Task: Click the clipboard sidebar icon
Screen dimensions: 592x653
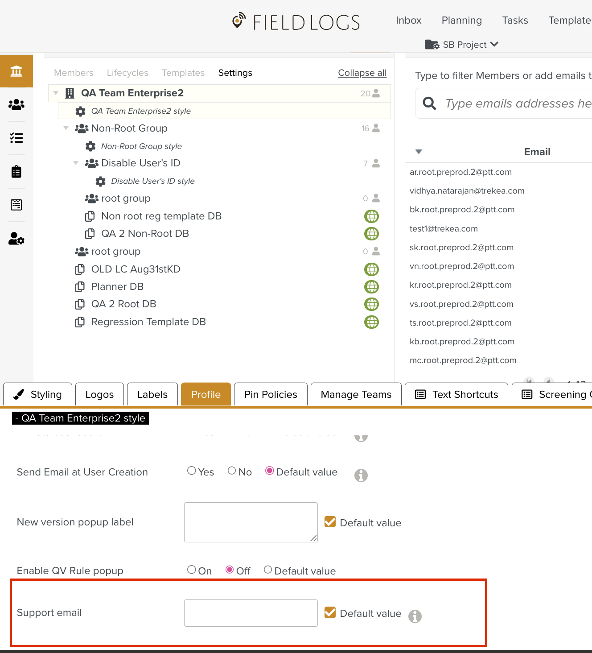Action: coord(16,172)
